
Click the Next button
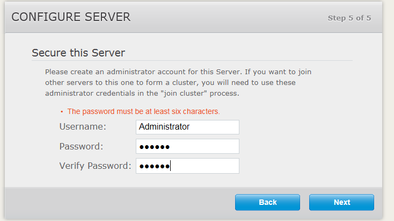click(341, 202)
